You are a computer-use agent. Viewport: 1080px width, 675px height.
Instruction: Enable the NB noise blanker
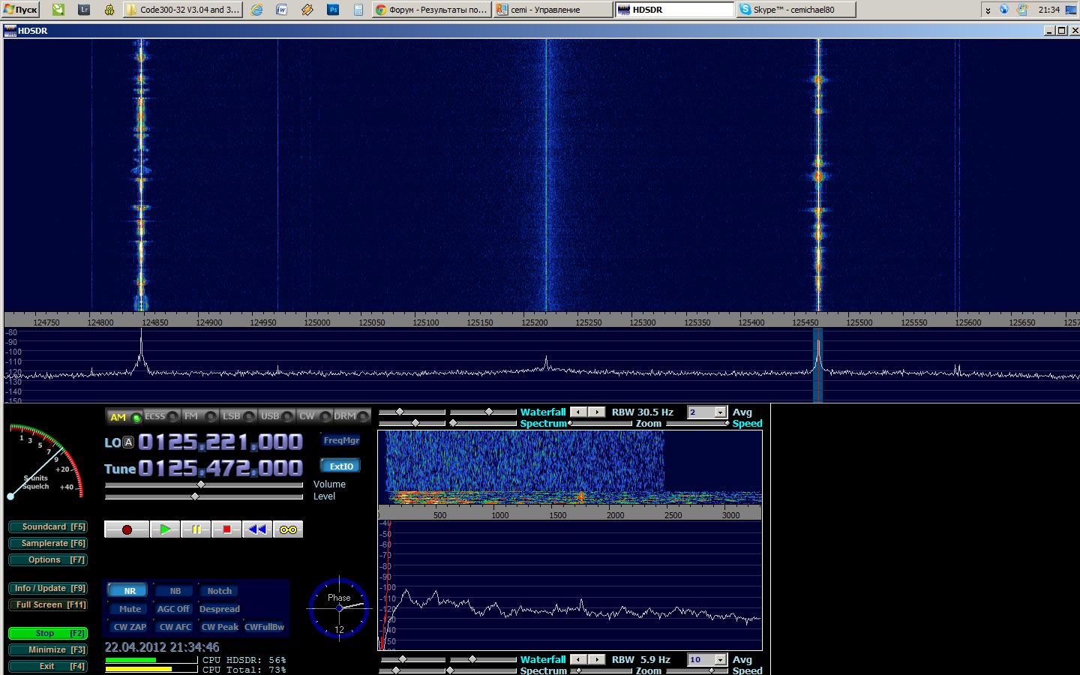pos(175,591)
